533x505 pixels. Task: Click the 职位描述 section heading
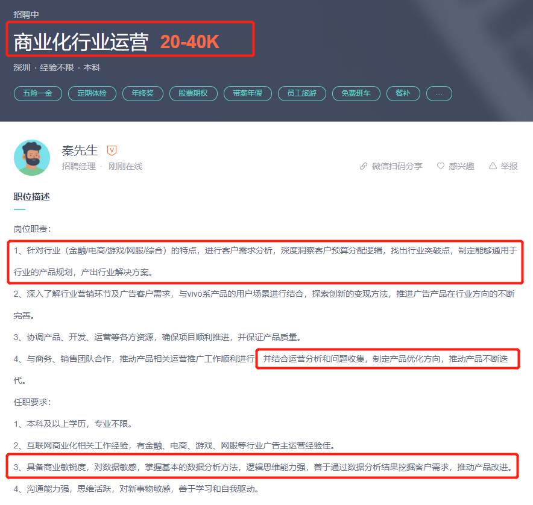point(31,197)
